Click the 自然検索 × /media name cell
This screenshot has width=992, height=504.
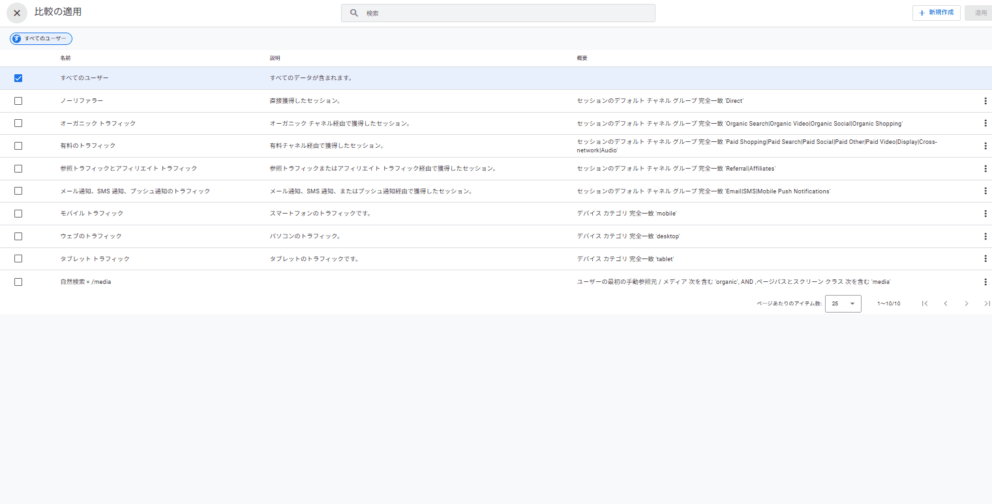pos(85,282)
